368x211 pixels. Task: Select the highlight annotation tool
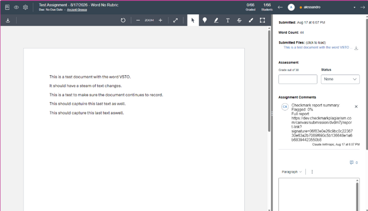click(x=216, y=20)
